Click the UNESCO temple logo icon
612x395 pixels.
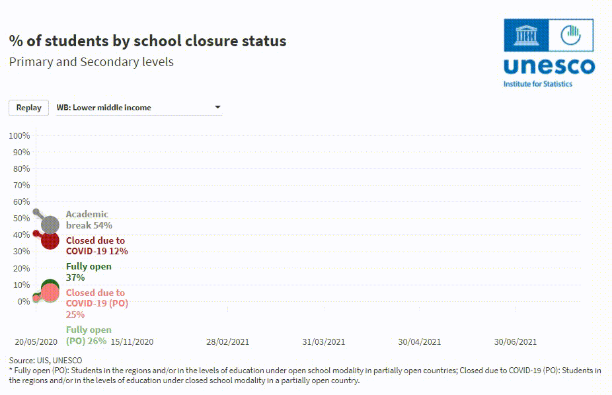click(x=527, y=34)
